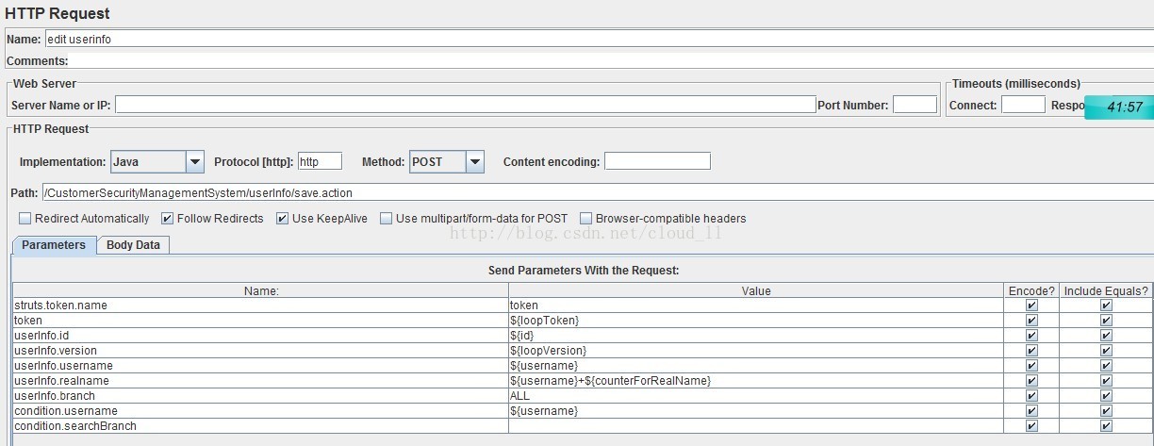Click the Path field with save.action
The image size is (1154, 446).
point(598,192)
